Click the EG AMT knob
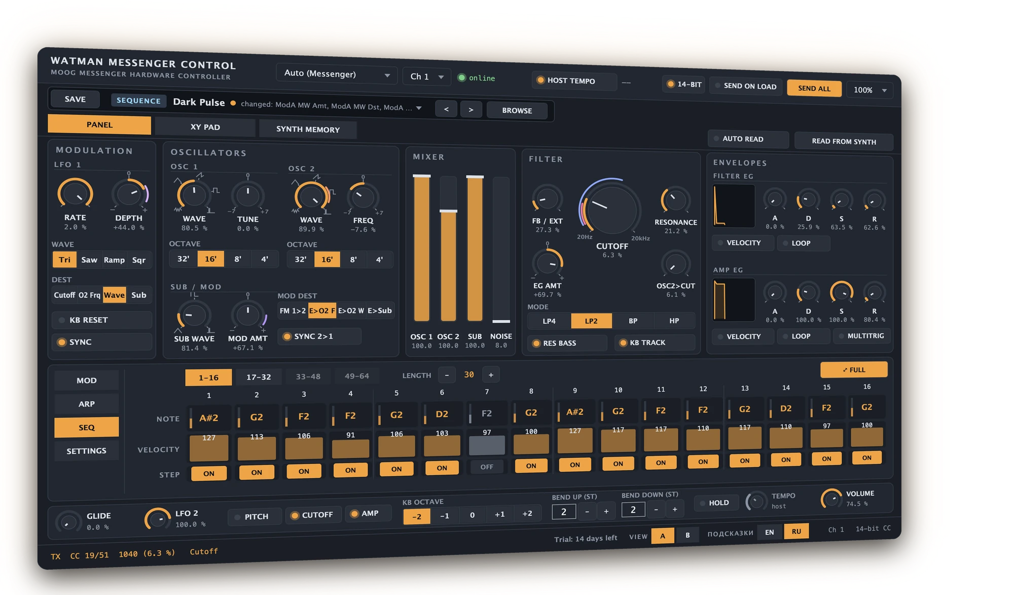 coord(547,264)
